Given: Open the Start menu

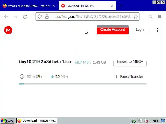Looking at the screenshot, I should (7, 121).
